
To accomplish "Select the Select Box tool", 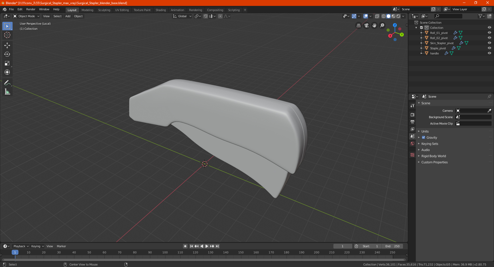I will pos(7,26).
